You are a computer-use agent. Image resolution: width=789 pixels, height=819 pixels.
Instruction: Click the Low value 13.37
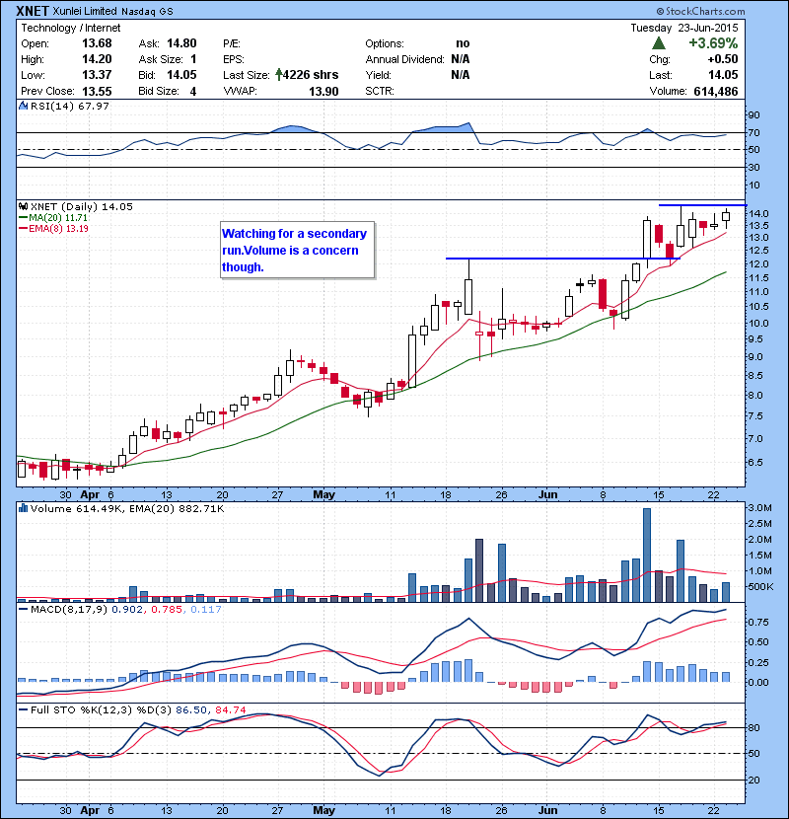coord(97,75)
